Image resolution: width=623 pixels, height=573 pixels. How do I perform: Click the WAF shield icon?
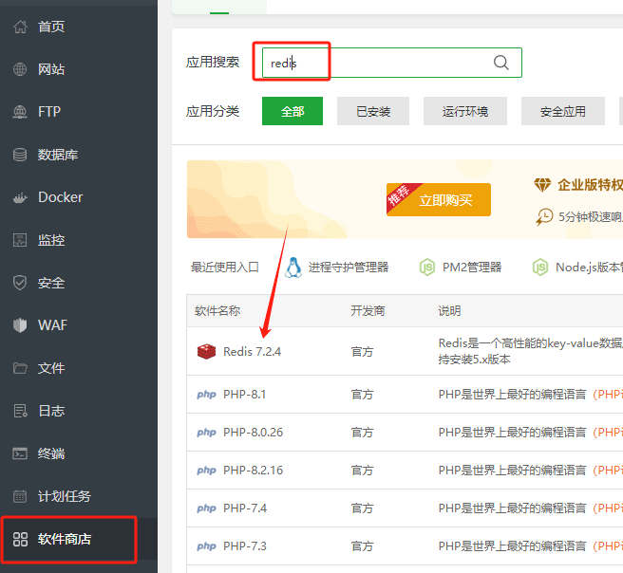pos(20,325)
